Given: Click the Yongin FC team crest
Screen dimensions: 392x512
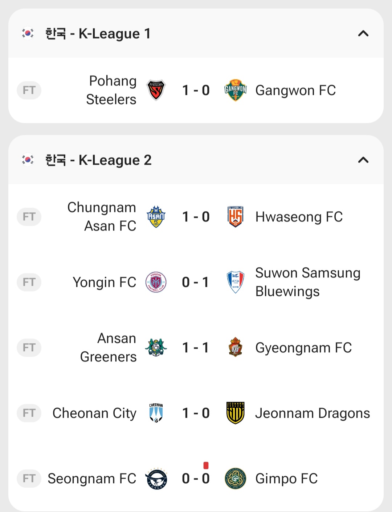Looking at the screenshot, I should (x=156, y=282).
